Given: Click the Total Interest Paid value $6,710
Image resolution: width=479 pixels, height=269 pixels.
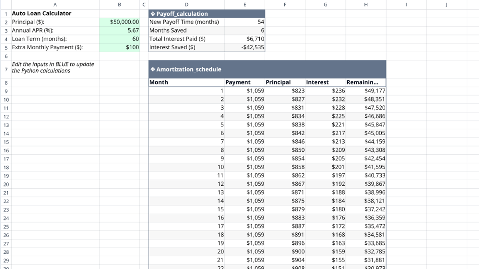Looking at the screenshot, I should coord(245,38).
